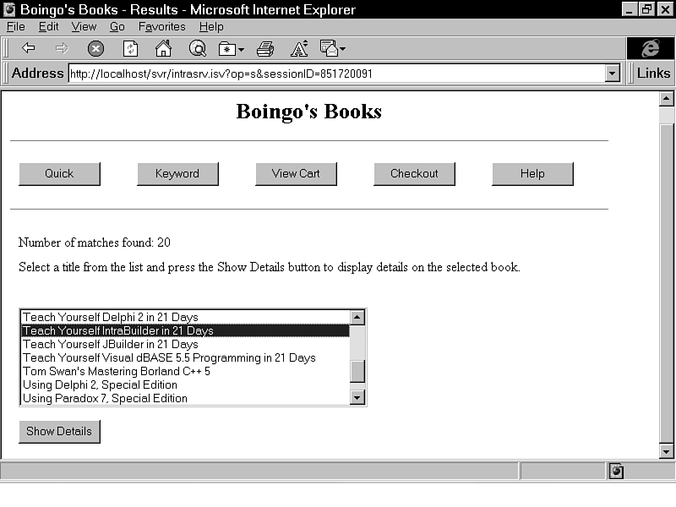Click the Checkout button
The width and height of the screenshot is (676, 507).
414,174
